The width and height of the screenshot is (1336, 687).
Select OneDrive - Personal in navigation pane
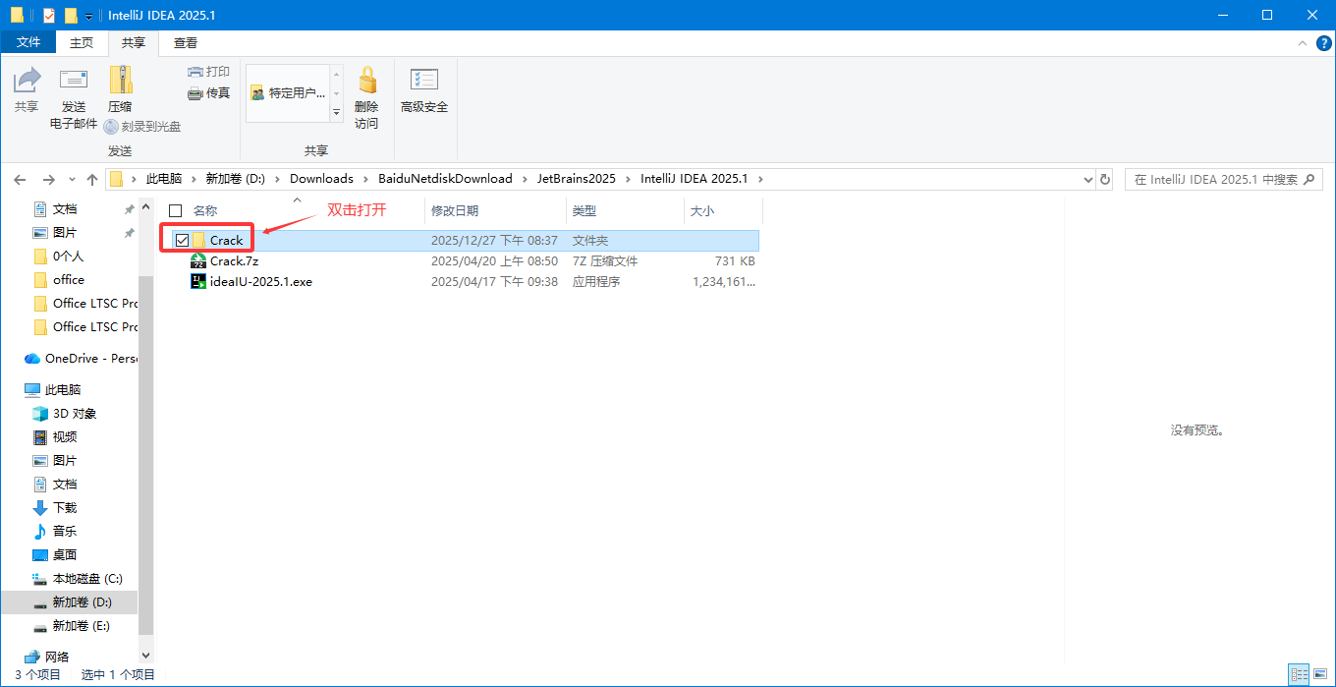click(x=81, y=359)
